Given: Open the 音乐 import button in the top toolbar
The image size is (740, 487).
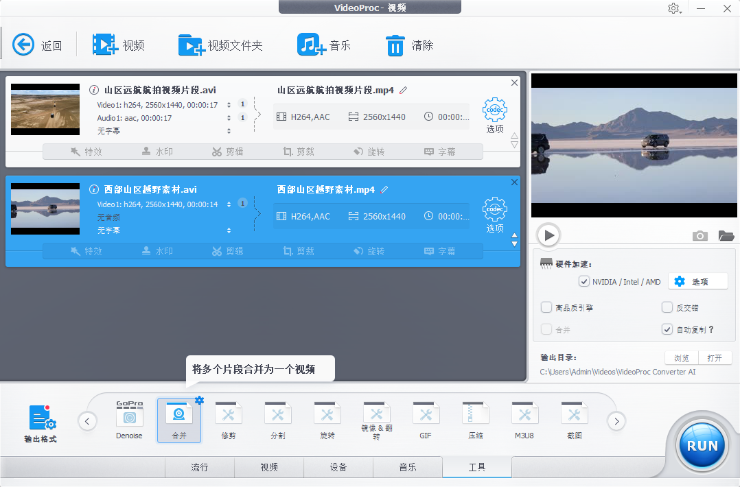Looking at the screenshot, I should tap(324, 45).
